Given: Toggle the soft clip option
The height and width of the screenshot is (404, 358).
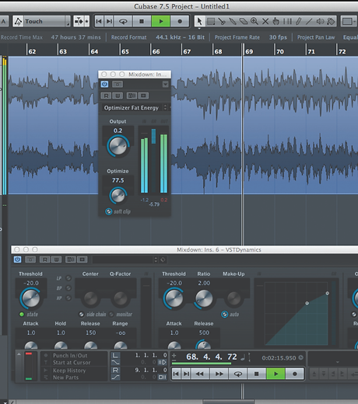Looking at the screenshot, I should [x=108, y=211].
